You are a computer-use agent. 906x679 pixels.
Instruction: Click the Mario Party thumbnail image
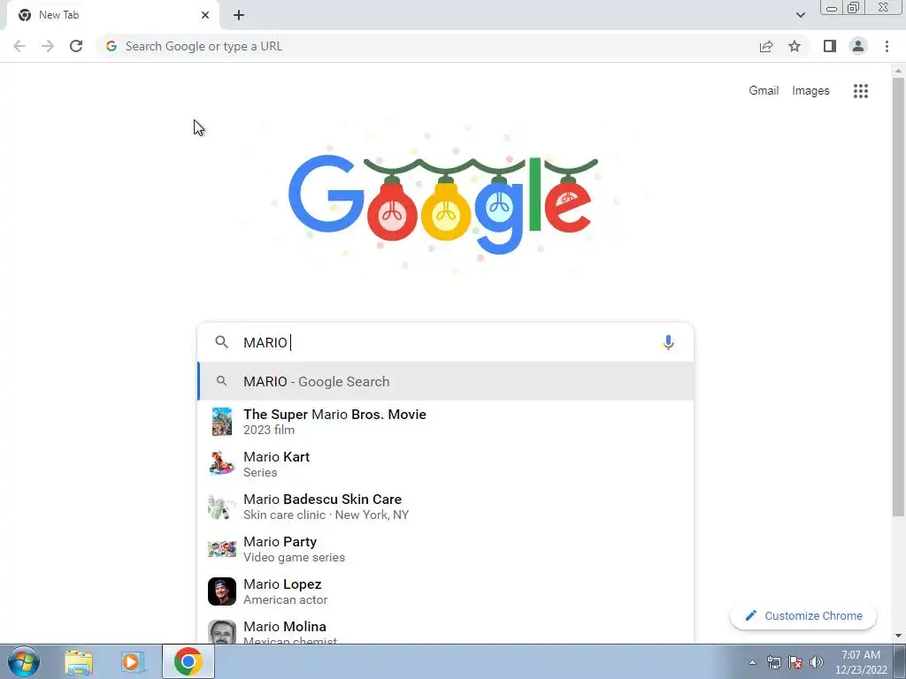pyautogui.click(x=222, y=549)
